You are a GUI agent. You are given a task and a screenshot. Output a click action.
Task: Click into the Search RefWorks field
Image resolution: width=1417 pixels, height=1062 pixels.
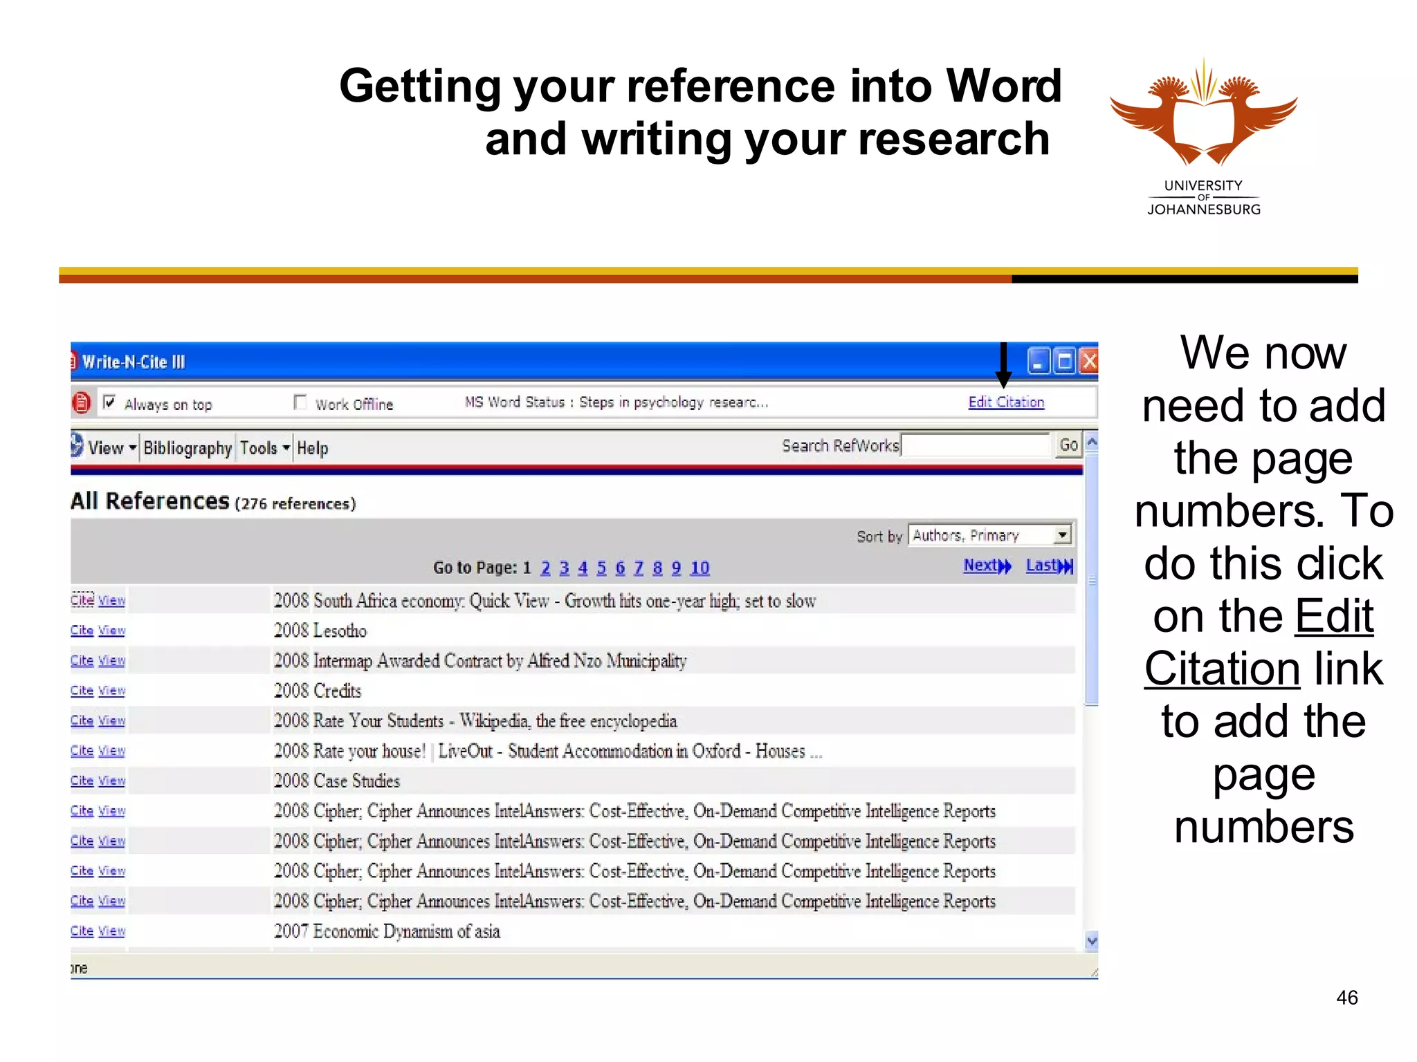coord(976,446)
